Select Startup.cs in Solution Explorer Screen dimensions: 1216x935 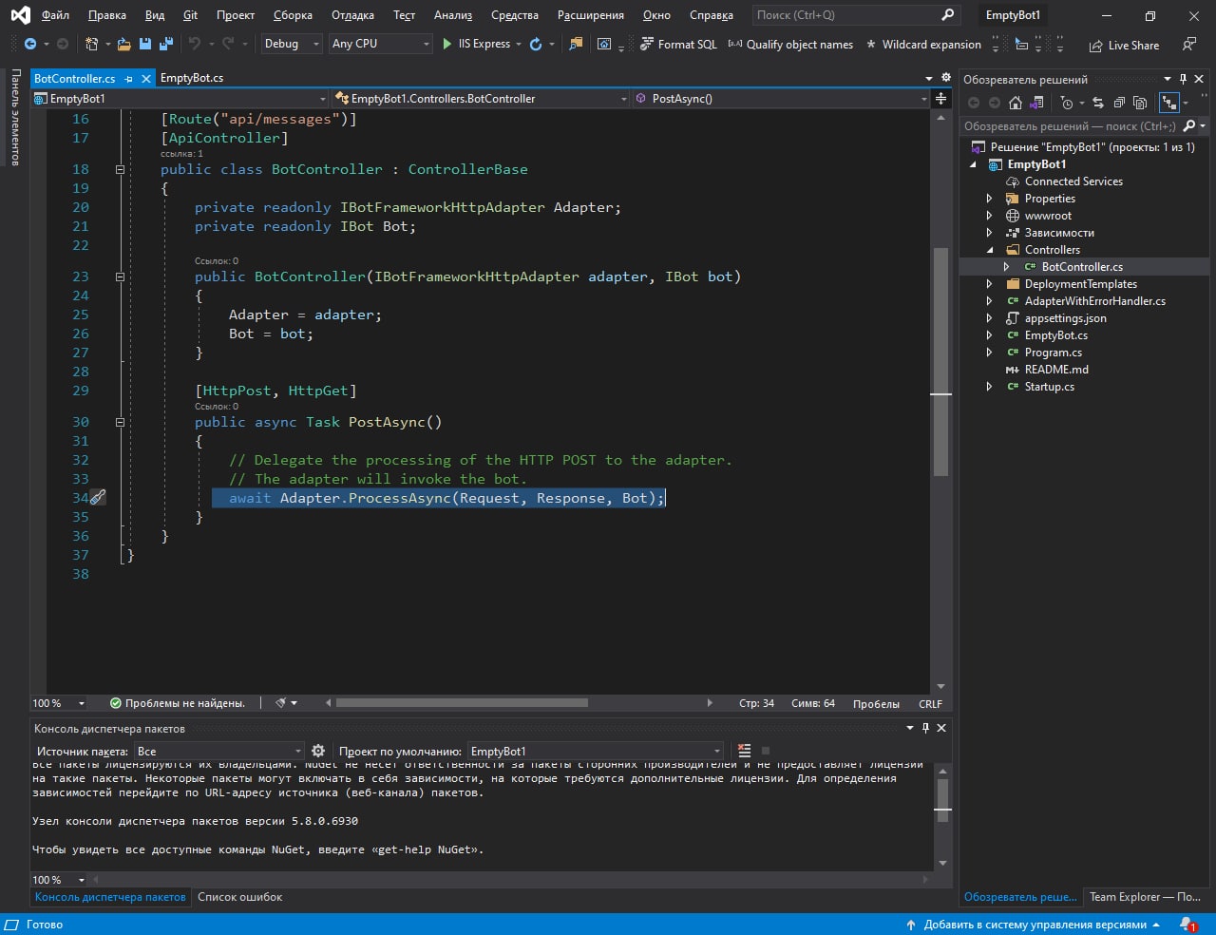coord(1049,387)
